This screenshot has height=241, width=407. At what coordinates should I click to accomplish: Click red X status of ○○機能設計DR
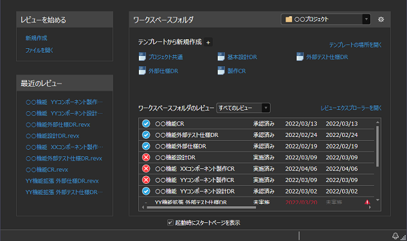[x=146, y=157]
